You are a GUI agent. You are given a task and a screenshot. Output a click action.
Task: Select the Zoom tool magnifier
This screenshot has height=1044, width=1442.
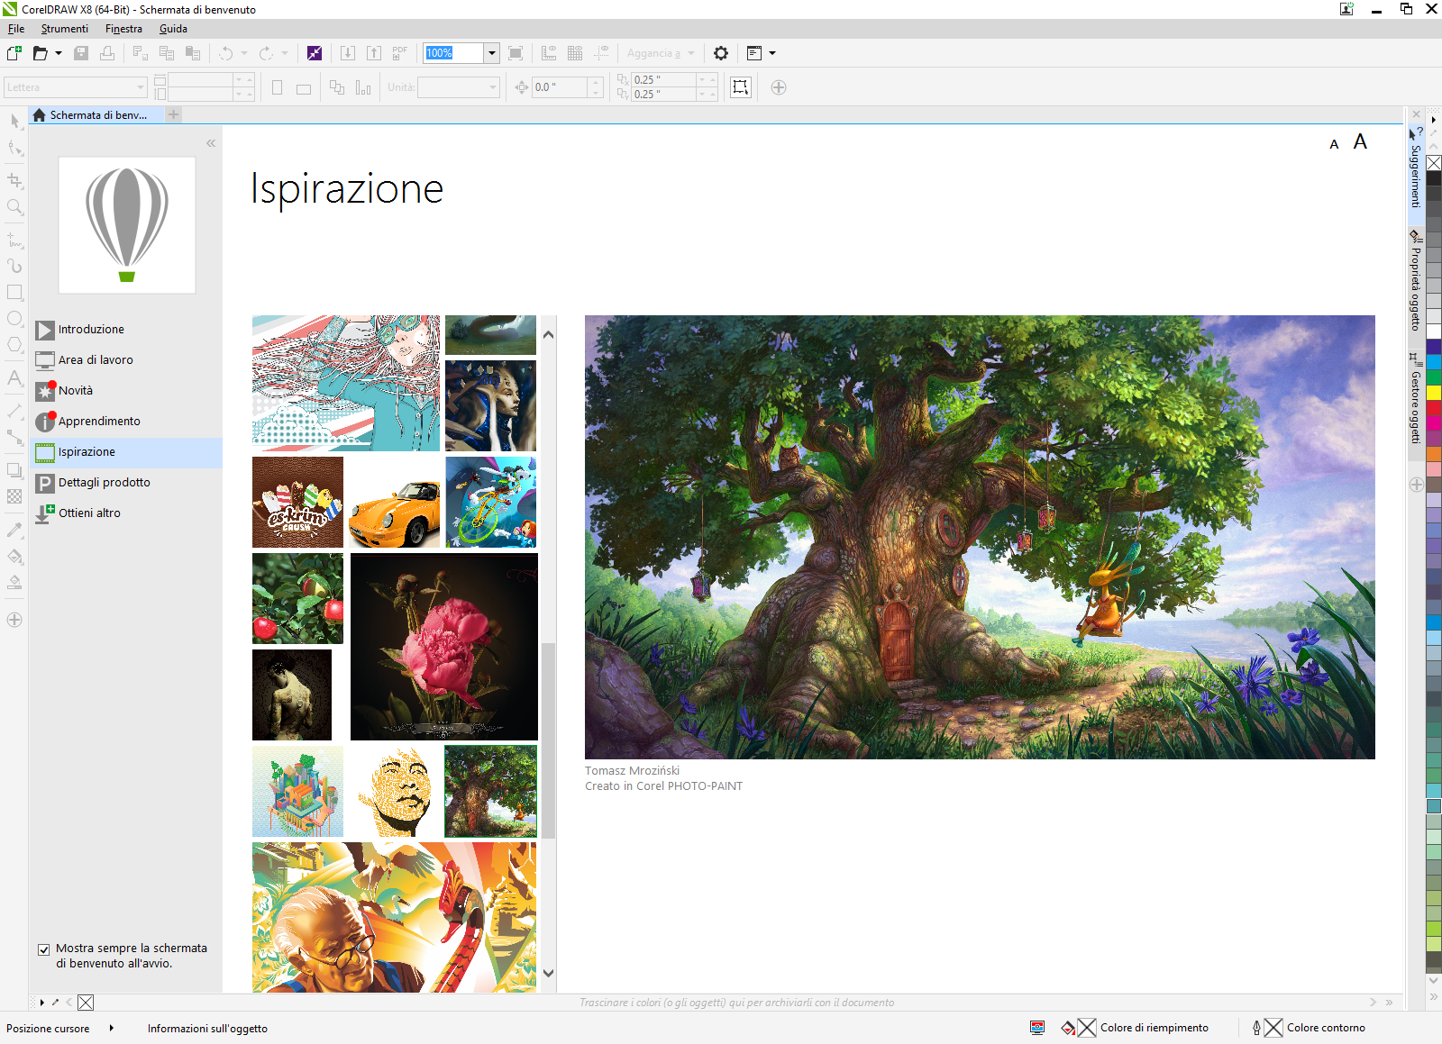14,207
